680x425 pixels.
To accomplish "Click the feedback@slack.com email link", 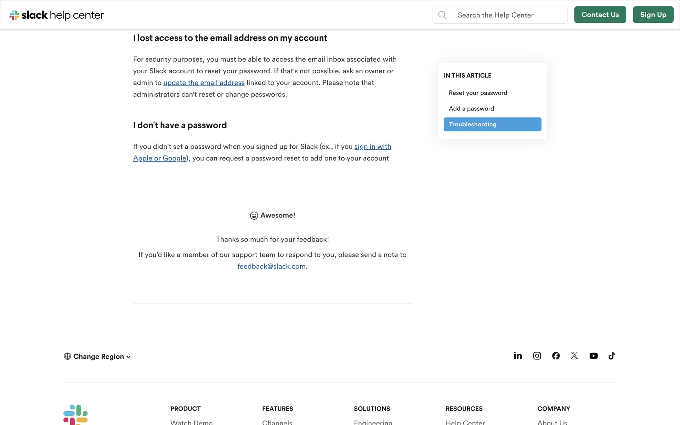I will pyautogui.click(x=271, y=266).
